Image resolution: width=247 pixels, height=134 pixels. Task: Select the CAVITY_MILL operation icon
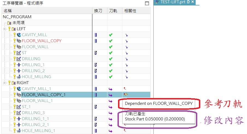(x=19, y=35)
